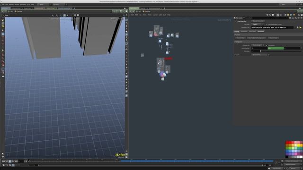Click the gear icon in File Cache header
The image size is (303, 170).
[290, 18]
